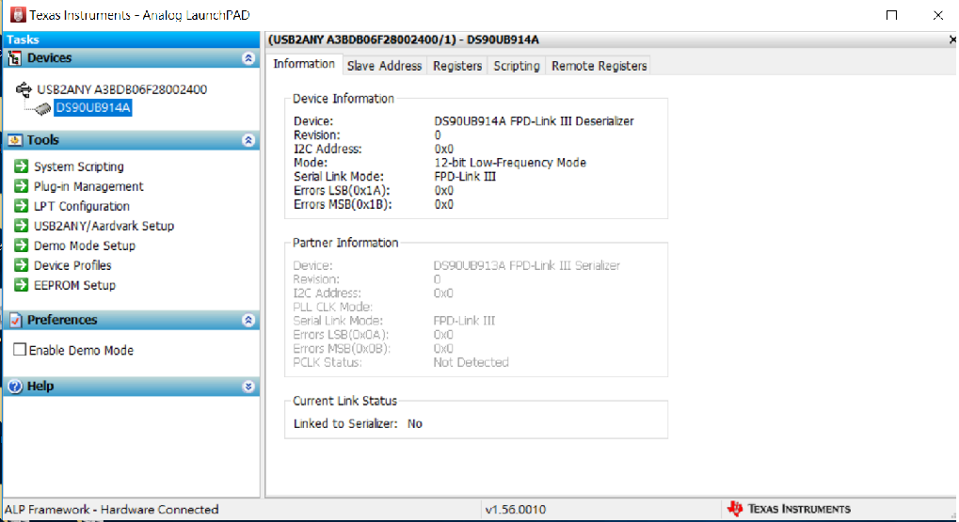The width and height of the screenshot is (959, 522).
Task: Open LPT Configuration link
Action: click(81, 206)
